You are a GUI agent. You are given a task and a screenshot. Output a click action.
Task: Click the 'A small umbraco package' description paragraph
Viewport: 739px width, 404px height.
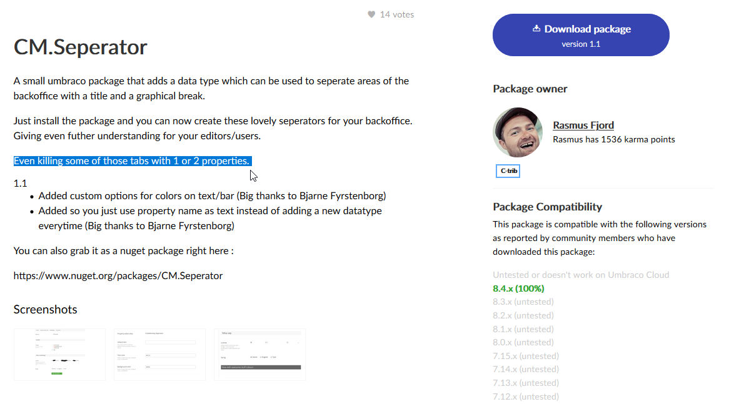pos(211,89)
